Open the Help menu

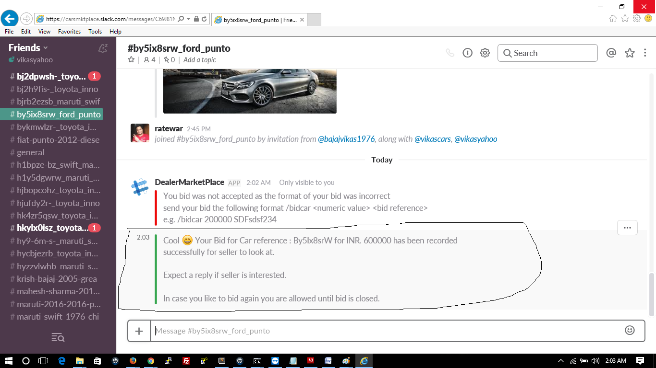pos(115,32)
